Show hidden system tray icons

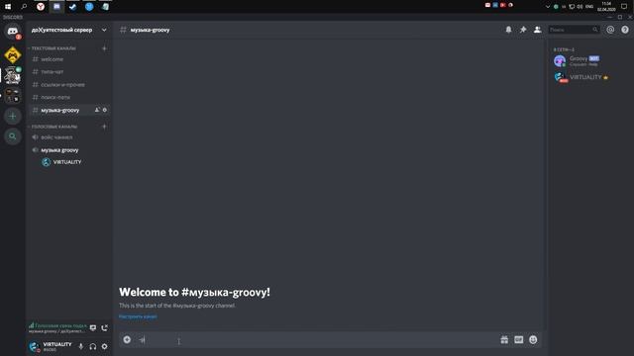click(x=548, y=7)
